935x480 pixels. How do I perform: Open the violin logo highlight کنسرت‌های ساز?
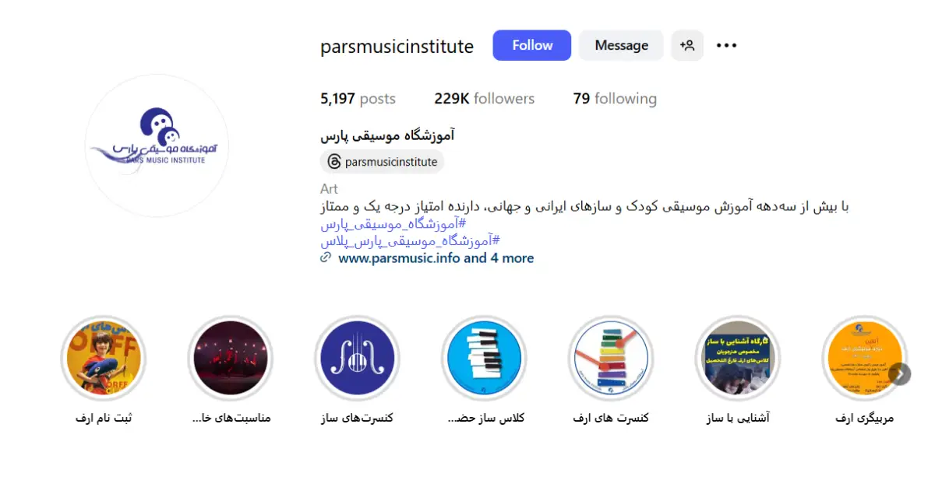coord(357,358)
